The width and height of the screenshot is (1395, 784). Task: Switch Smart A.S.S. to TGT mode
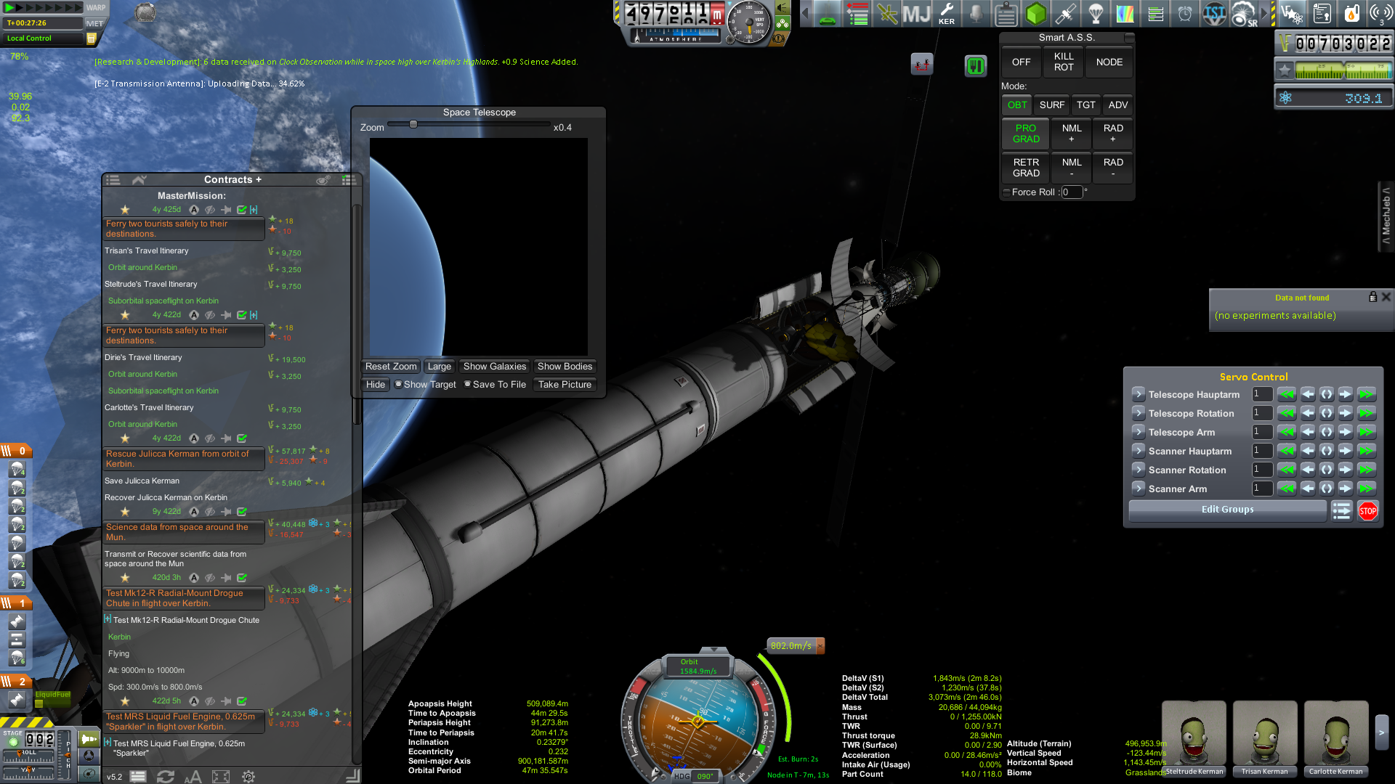tap(1085, 105)
